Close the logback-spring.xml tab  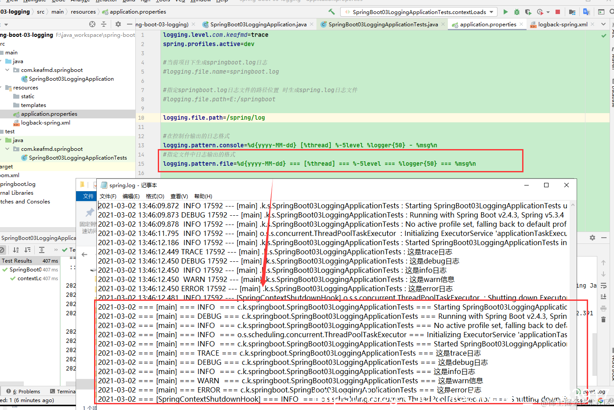click(x=592, y=25)
